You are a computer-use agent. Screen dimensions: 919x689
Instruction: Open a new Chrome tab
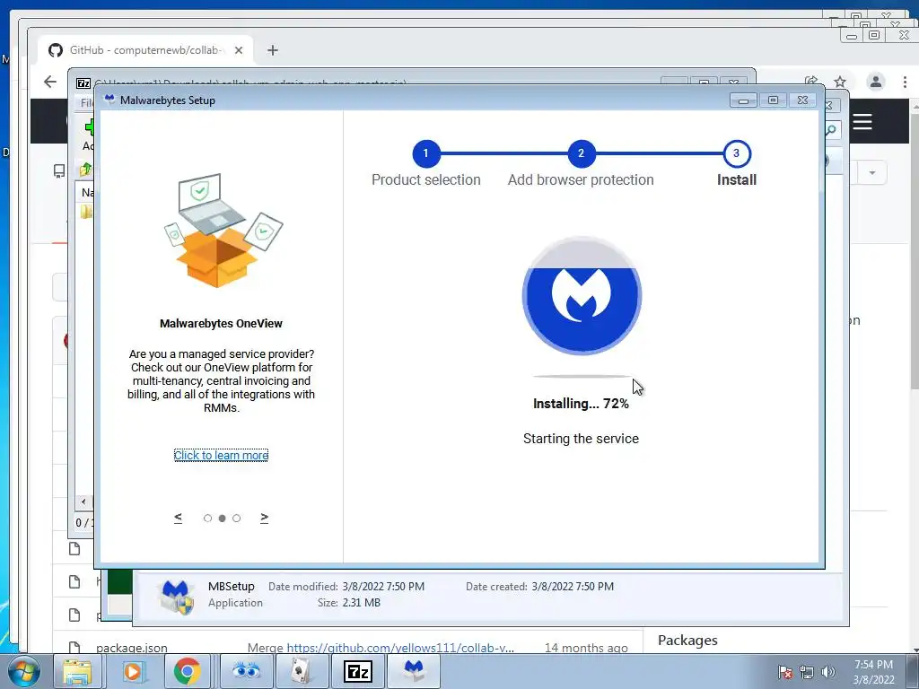[273, 50]
